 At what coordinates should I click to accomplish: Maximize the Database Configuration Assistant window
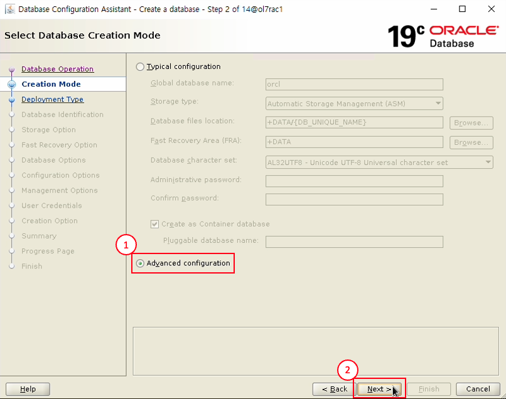[462, 9]
